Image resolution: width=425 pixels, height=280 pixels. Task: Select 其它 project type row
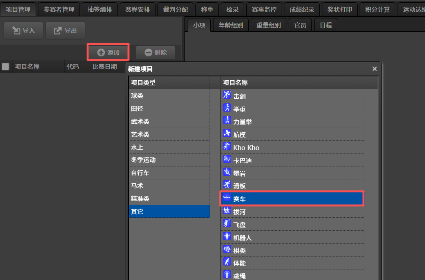[169, 211]
